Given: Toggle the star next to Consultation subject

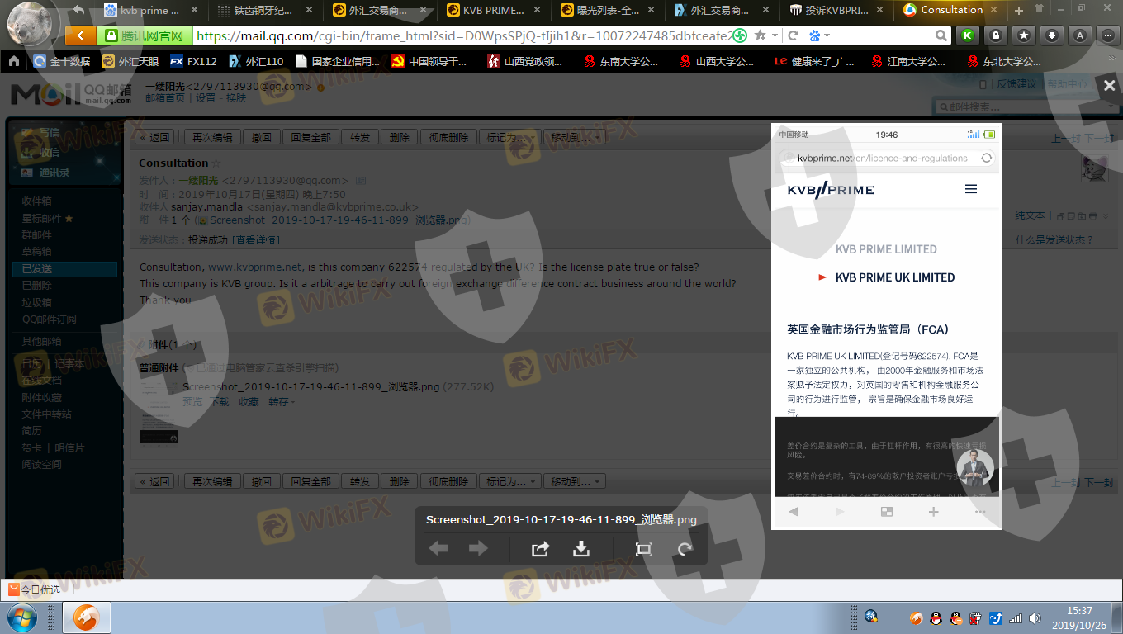Looking at the screenshot, I should [x=216, y=163].
